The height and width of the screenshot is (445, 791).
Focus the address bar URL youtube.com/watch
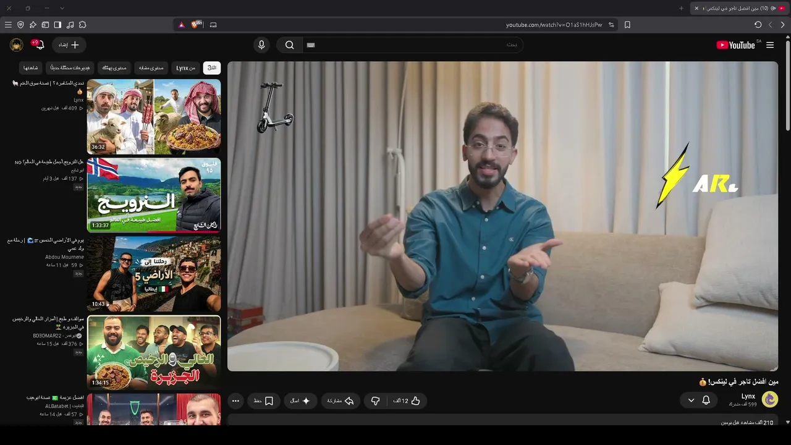tap(554, 25)
